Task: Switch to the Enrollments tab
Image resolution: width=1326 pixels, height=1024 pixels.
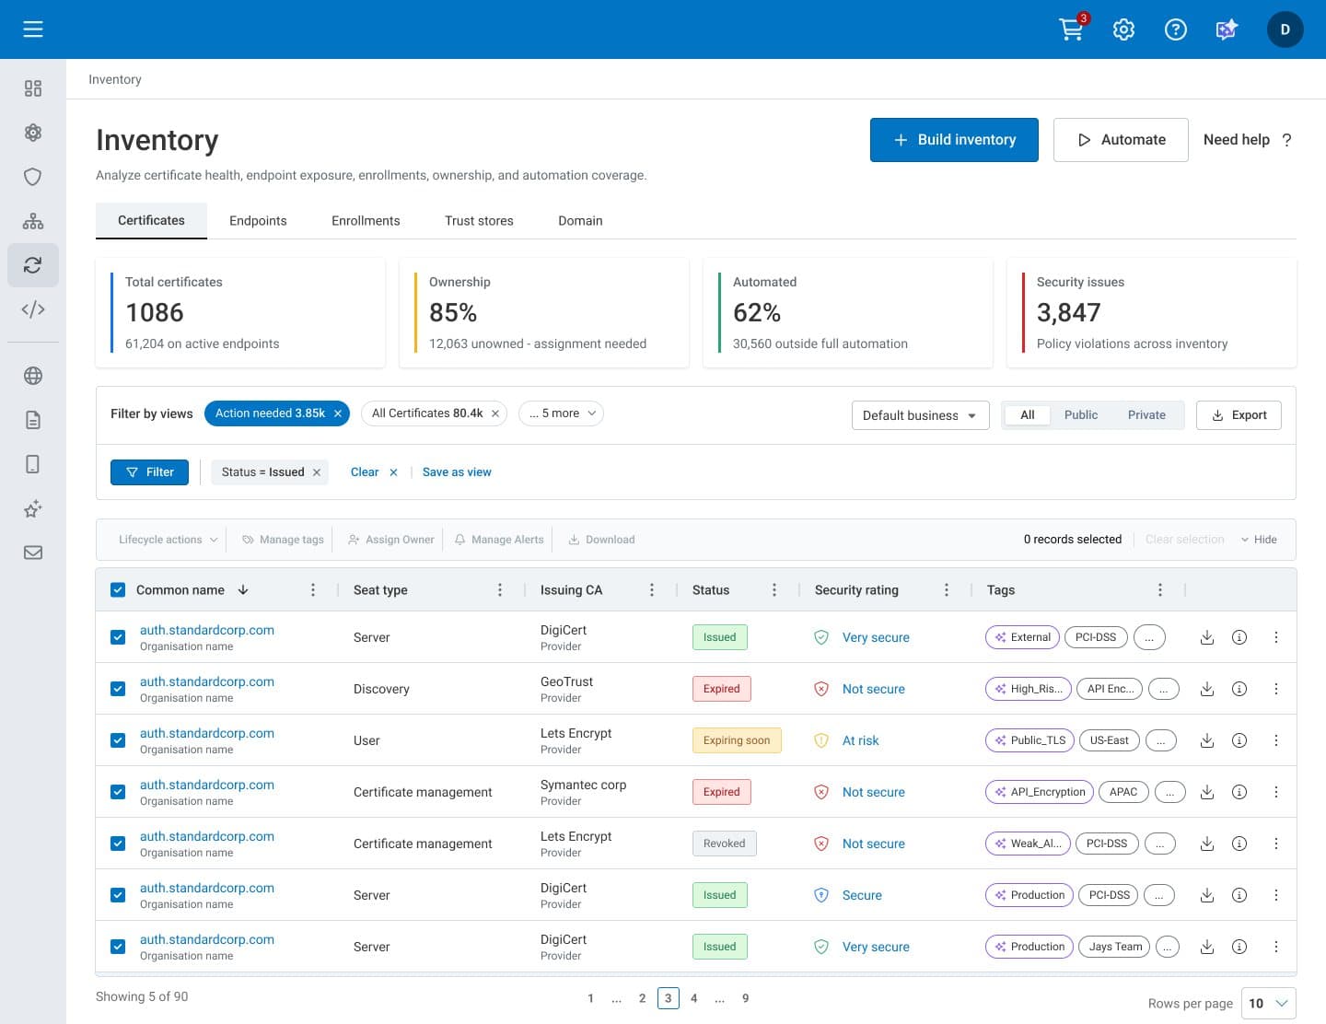Action: pos(366,221)
